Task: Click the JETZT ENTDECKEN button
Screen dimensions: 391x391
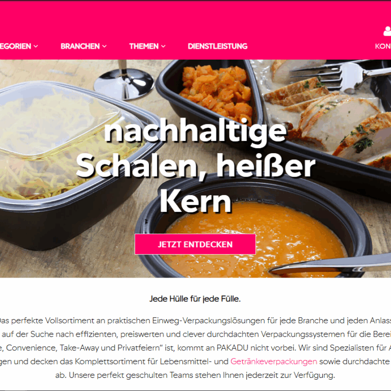Action: pos(195,244)
